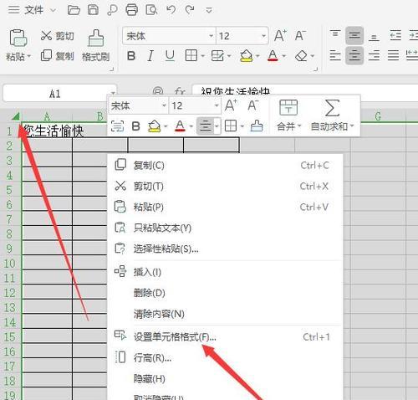418x400 pixels.
Task: Click the ribbon fill color bucket
Action: [x=247, y=56]
